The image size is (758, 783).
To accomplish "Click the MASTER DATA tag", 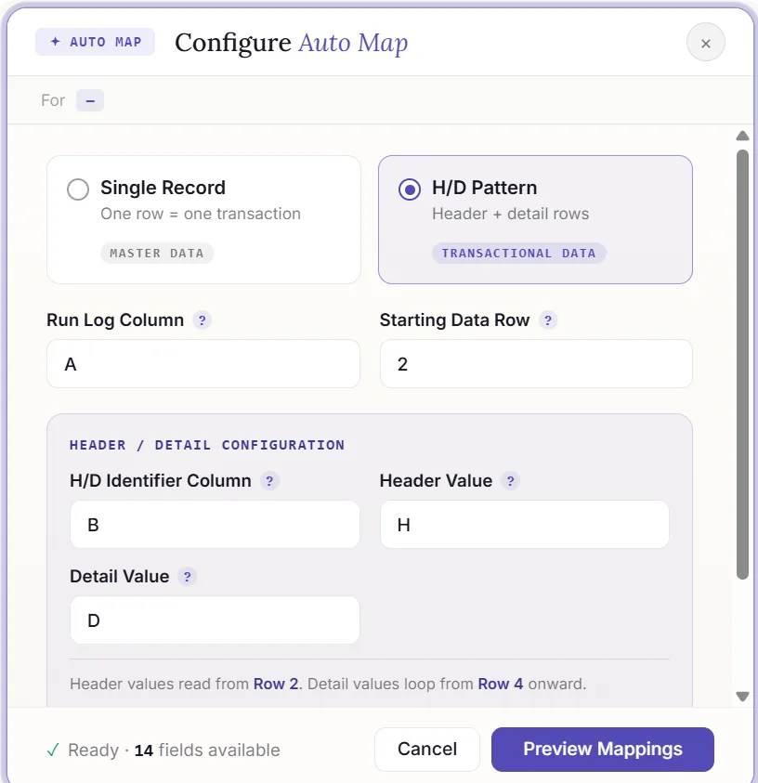I will click(157, 254).
